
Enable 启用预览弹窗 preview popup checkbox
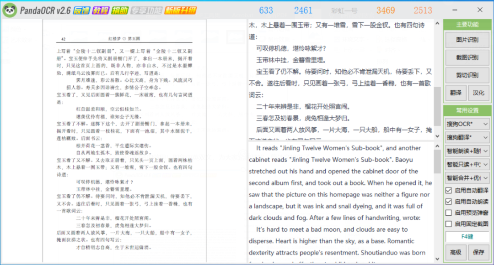[x=449, y=213]
